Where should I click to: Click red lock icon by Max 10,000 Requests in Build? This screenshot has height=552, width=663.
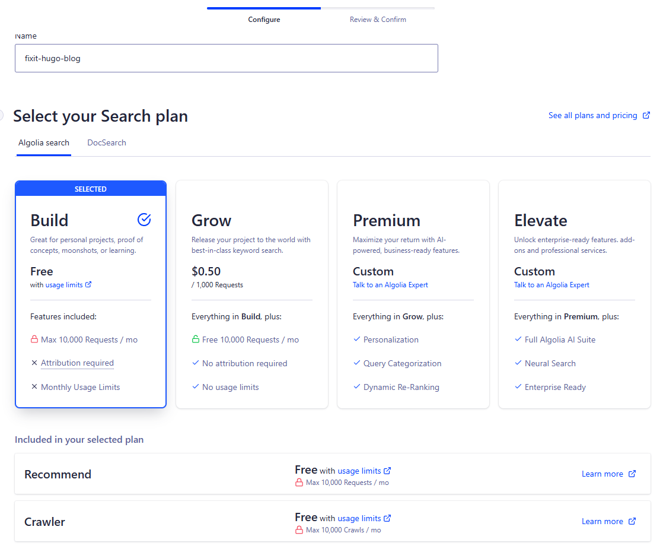(34, 339)
